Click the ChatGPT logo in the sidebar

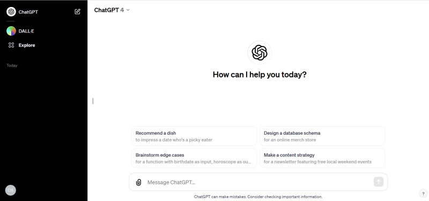pyautogui.click(x=11, y=12)
